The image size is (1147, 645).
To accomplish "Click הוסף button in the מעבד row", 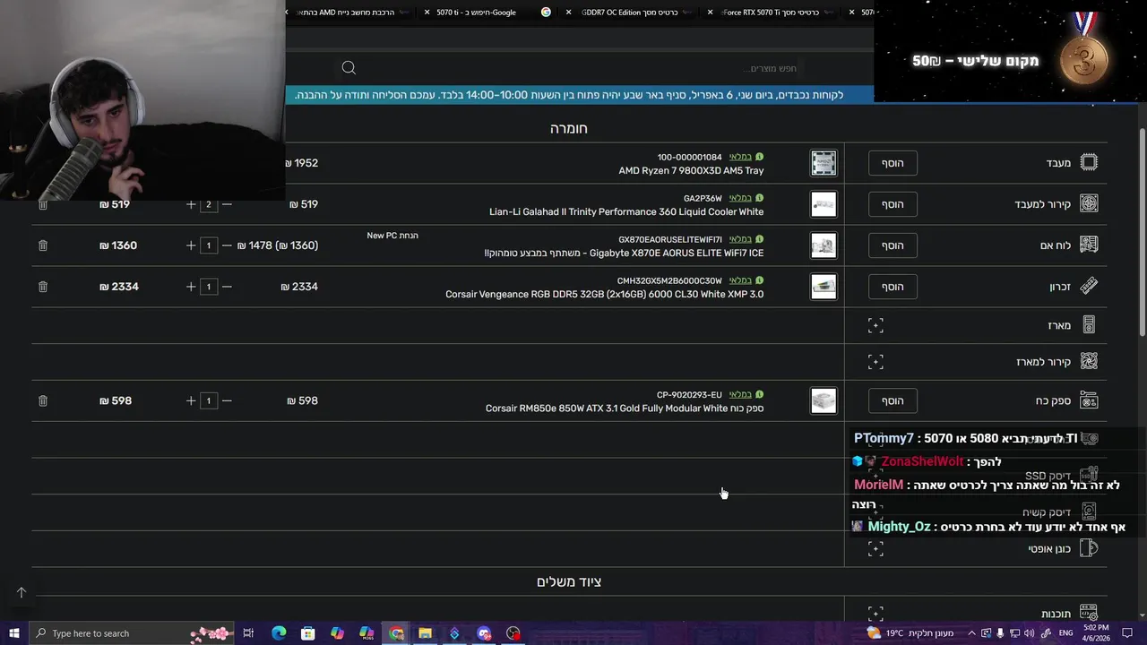I will click(x=893, y=163).
